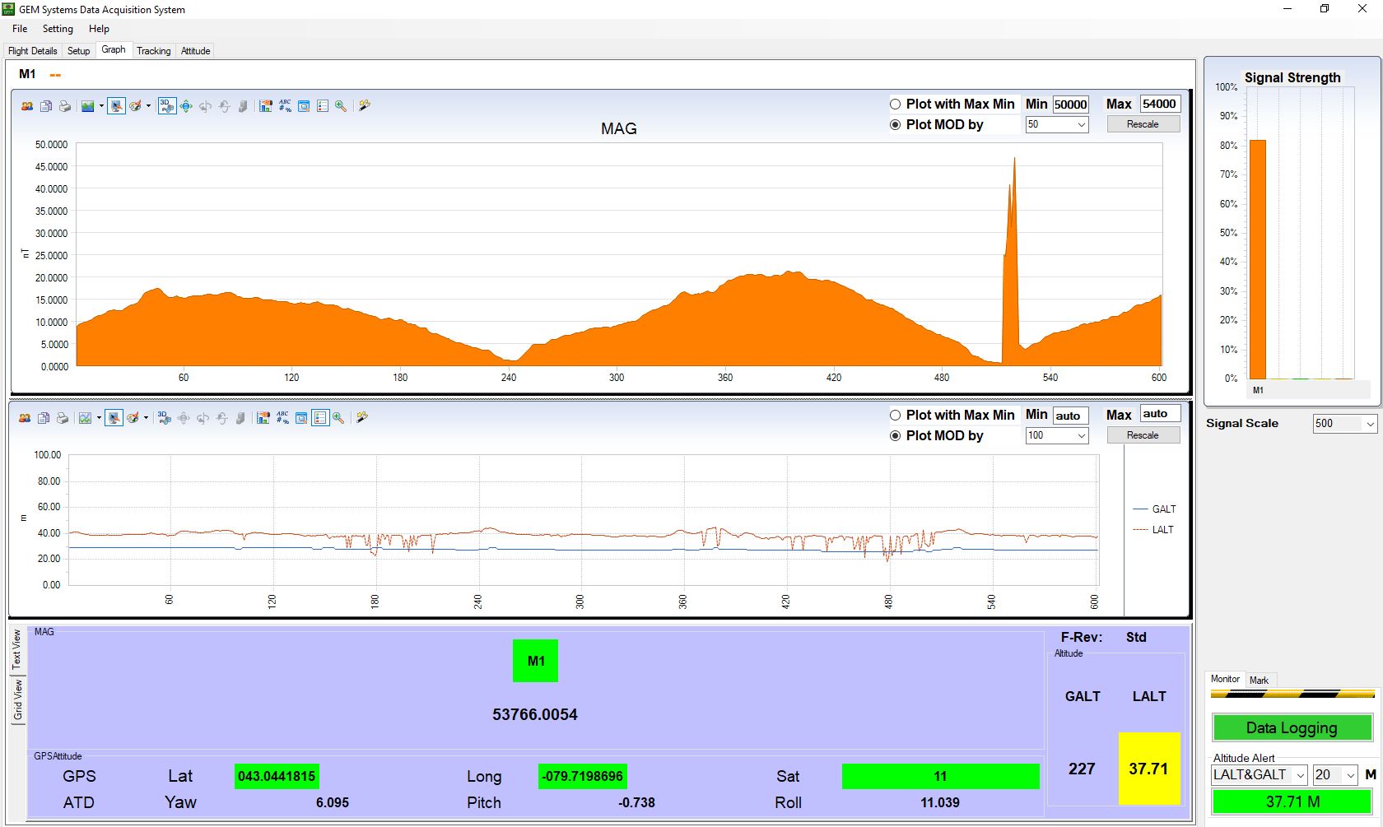1383x827 pixels.
Task: Select 'Plot MOD by' for altitude chart
Action: (x=895, y=436)
